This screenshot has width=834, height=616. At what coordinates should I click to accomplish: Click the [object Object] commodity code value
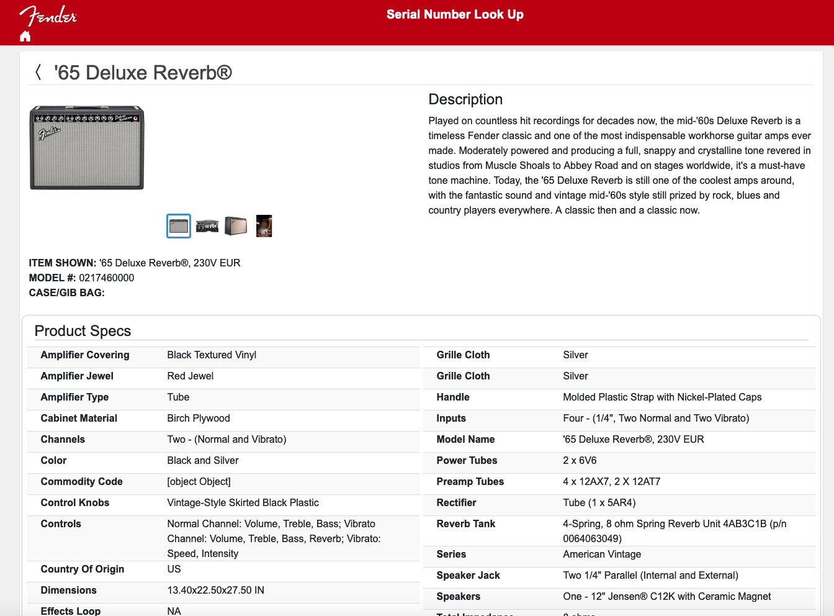click(199, 481)
